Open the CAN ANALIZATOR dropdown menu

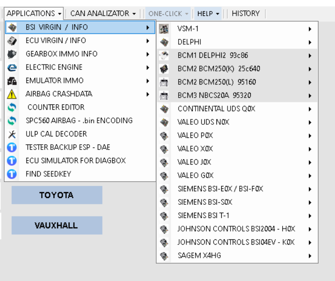click(103, 14)
